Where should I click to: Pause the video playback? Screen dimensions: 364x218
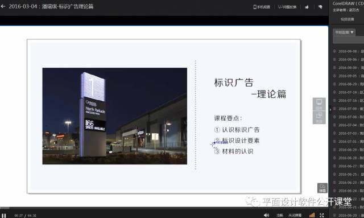point(4,216)
